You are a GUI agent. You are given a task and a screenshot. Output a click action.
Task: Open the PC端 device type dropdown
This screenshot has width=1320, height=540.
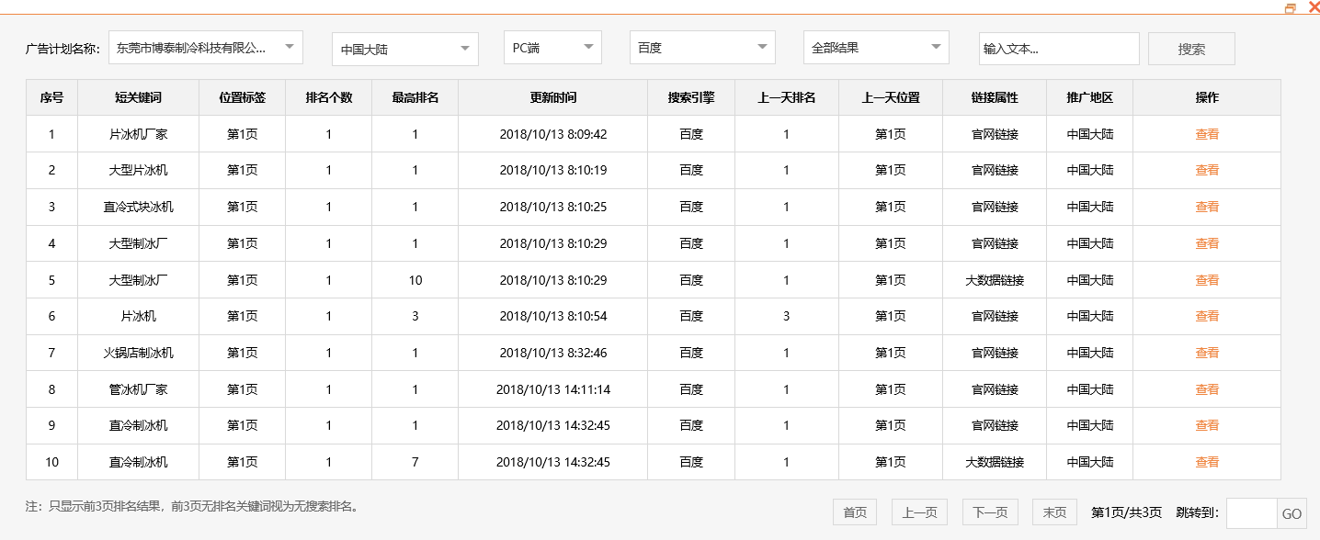pos(551,47)
